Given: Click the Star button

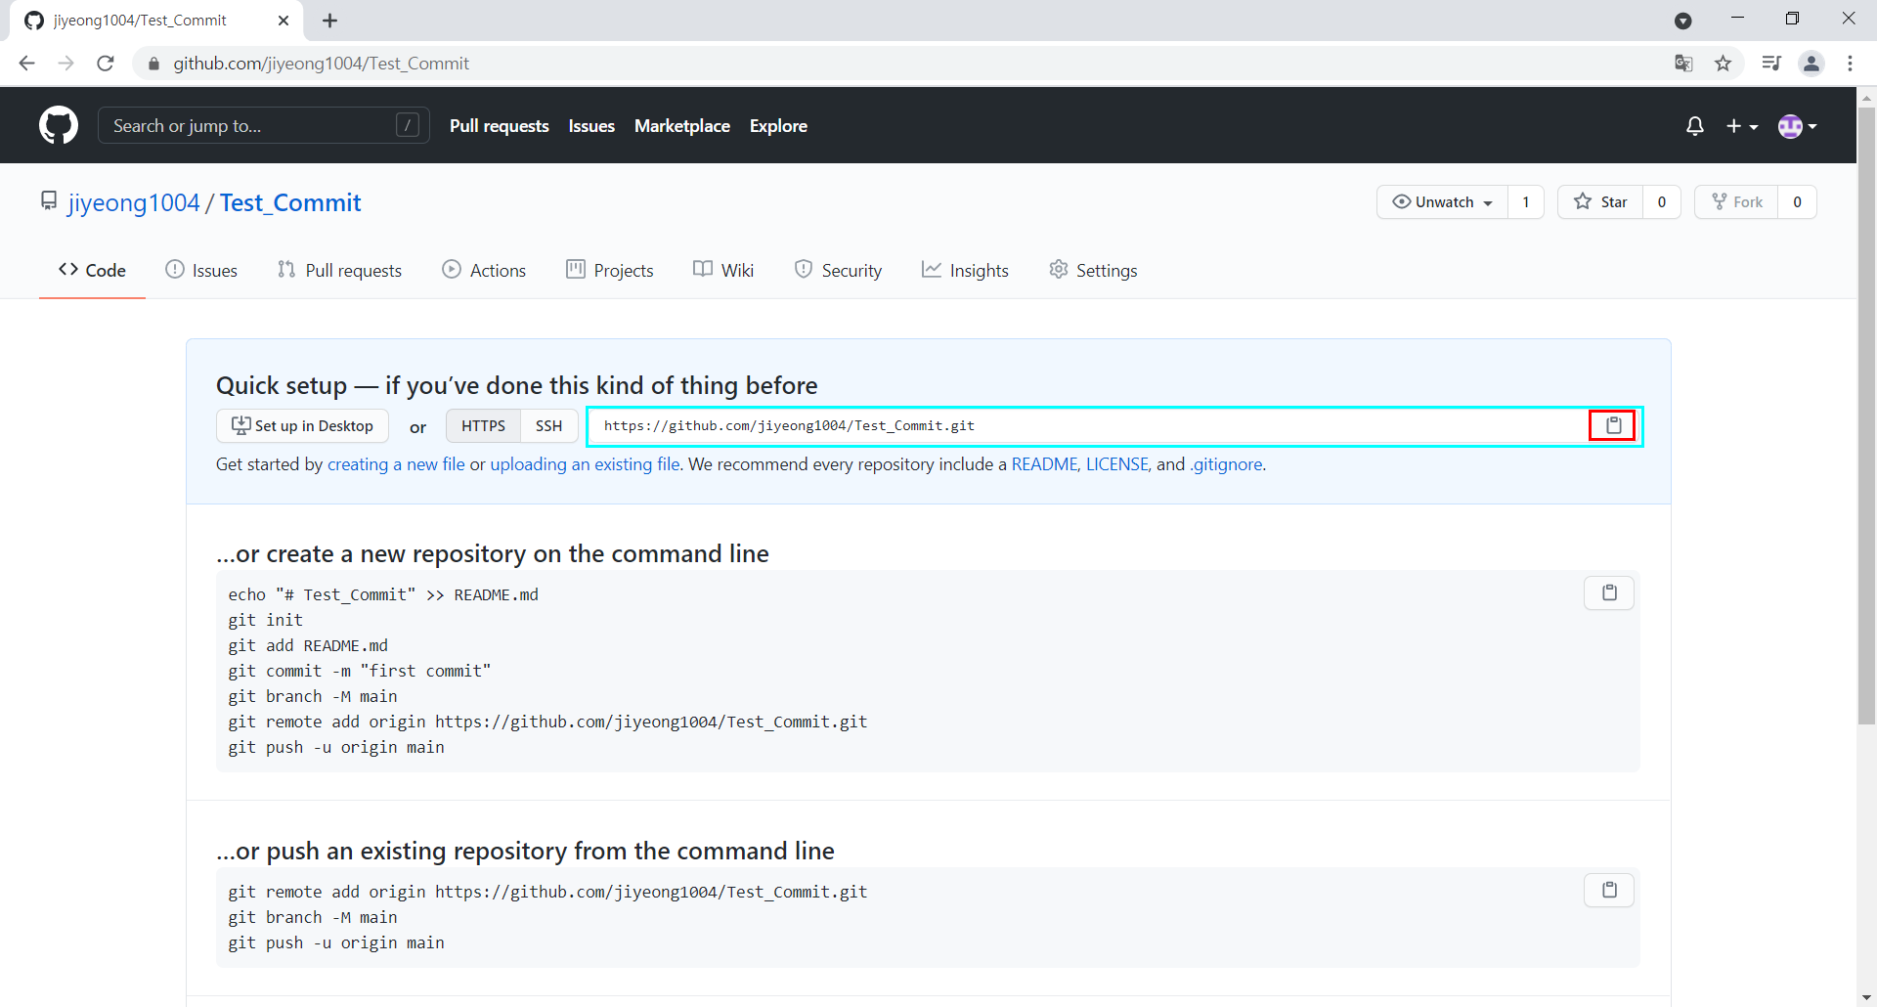Looking at the screenshot, I should 1600,201.
